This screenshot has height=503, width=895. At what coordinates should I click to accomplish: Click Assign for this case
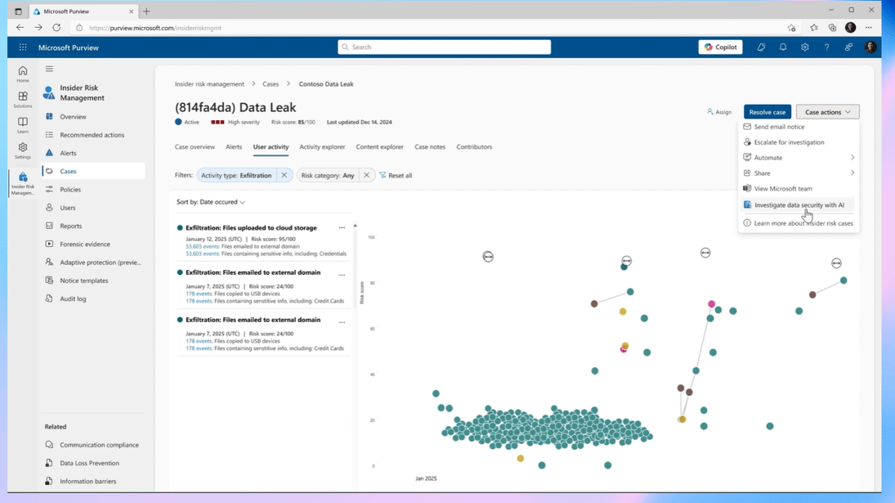coord(719,112)
